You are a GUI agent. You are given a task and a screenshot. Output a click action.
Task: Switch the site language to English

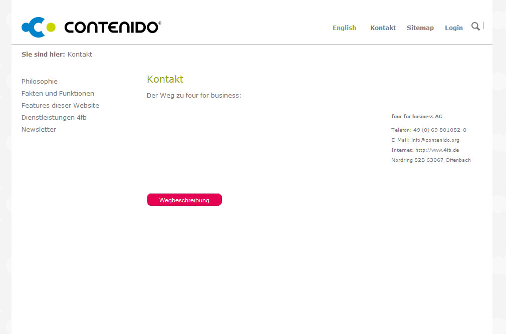pos(344,28)
